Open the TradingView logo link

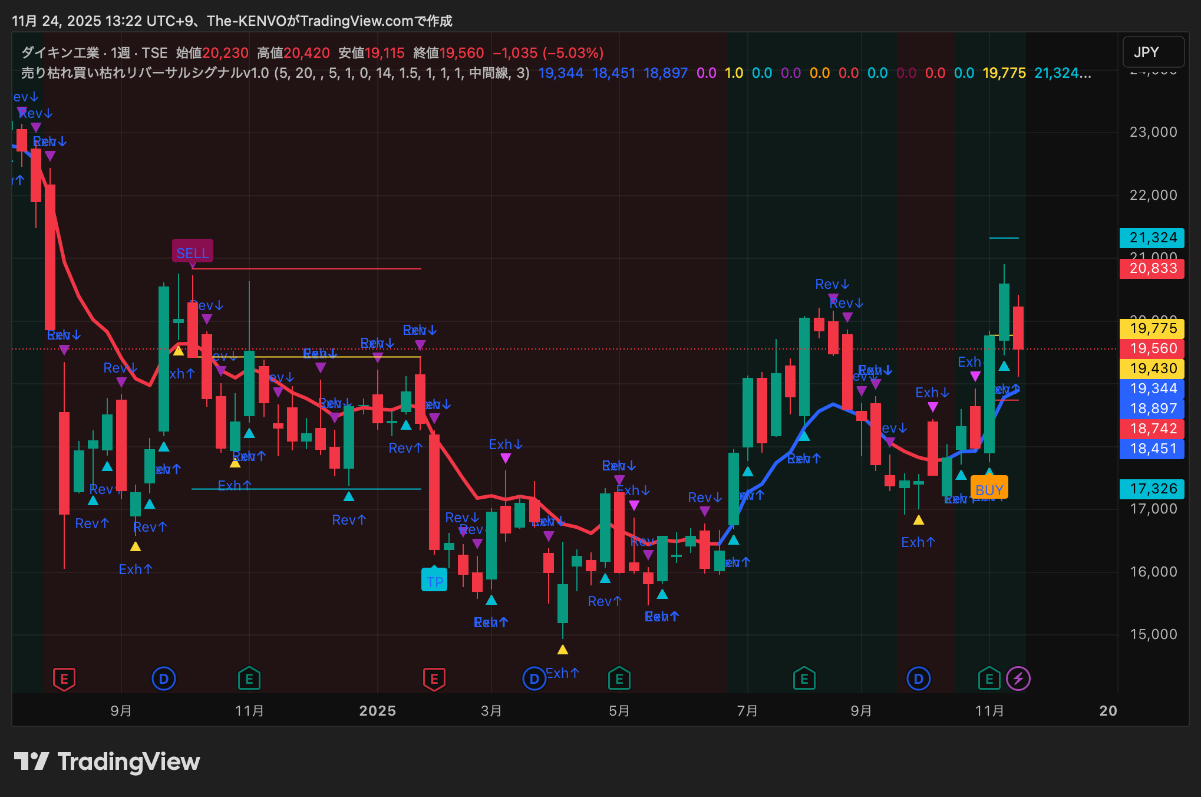pyautogui.click(x=107, y=762)
